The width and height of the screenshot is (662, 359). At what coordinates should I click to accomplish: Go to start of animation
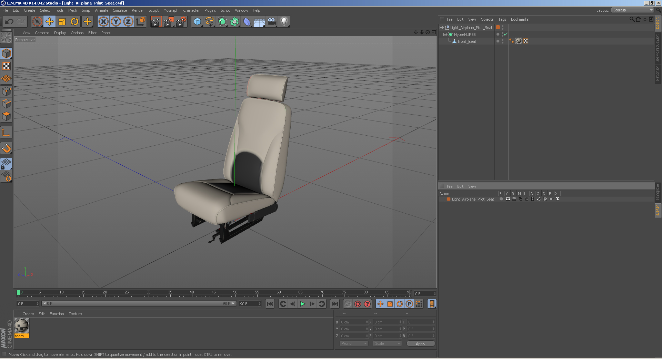[270, 304]
